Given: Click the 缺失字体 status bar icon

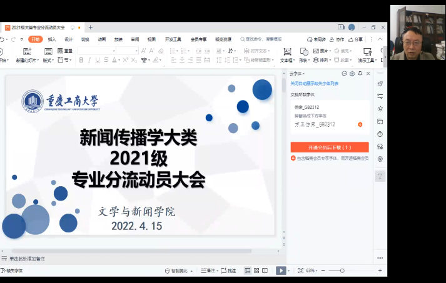Looking at the screenshot, I should click(4, 271).
